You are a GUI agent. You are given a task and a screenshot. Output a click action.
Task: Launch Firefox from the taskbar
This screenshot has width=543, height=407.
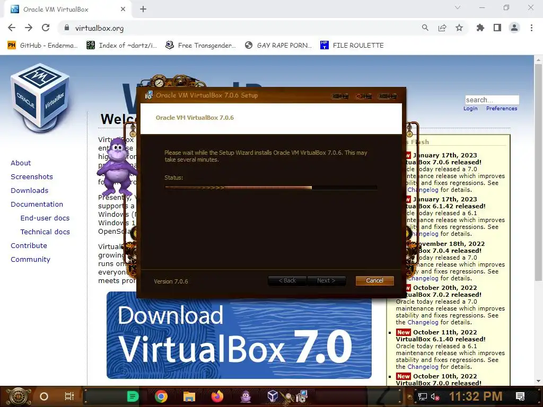tap(217, 396)
